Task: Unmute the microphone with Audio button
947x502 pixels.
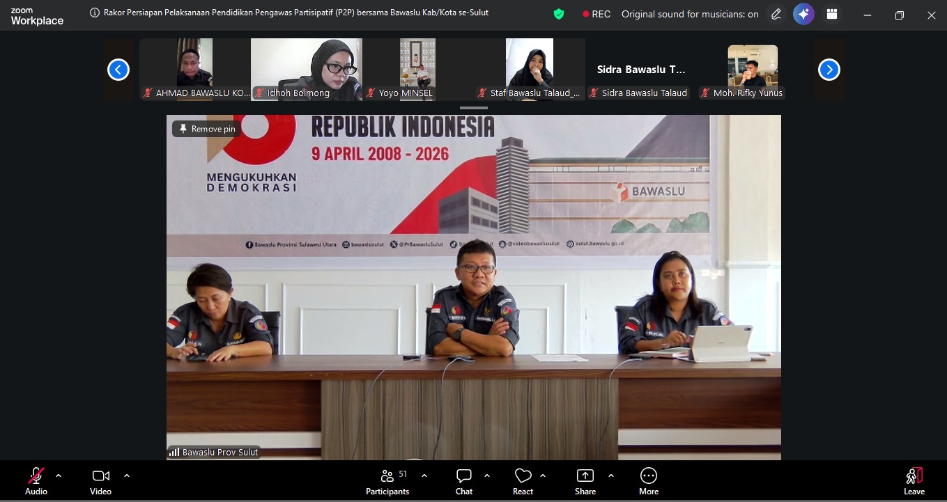Action: pyautogui.click(x=36, y=481)
